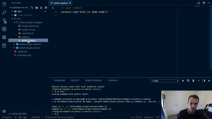Click 'Ln 1, Col 15' cursor position
Screen dimensions: 212x119
point(136,117)
